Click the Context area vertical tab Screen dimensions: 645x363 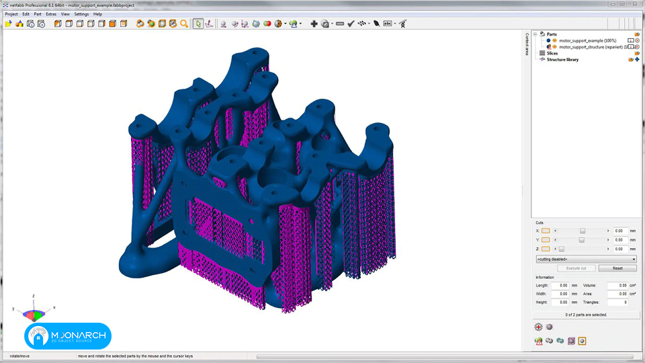pyautogui.click(x=527, y=44)
